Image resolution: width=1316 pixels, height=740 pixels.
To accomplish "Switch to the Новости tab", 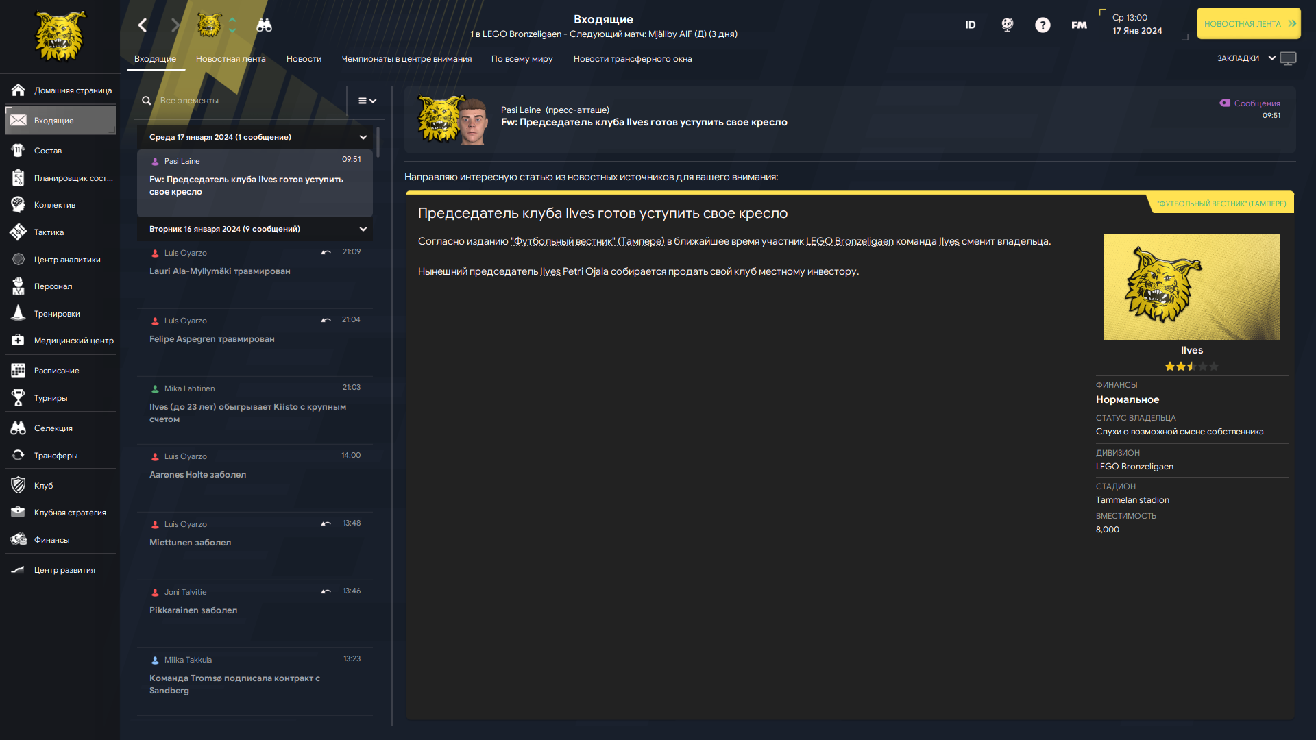I will point(304,59).
